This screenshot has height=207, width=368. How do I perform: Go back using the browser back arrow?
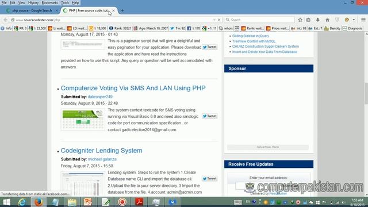tap(5, 20)
